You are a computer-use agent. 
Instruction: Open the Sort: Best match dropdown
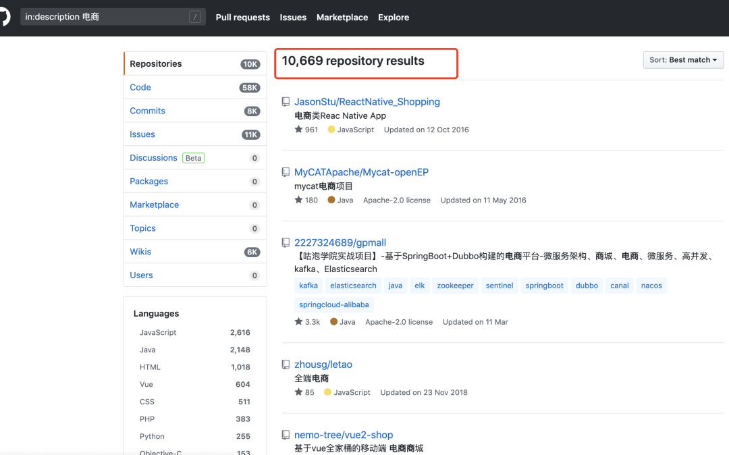(683, 60)
